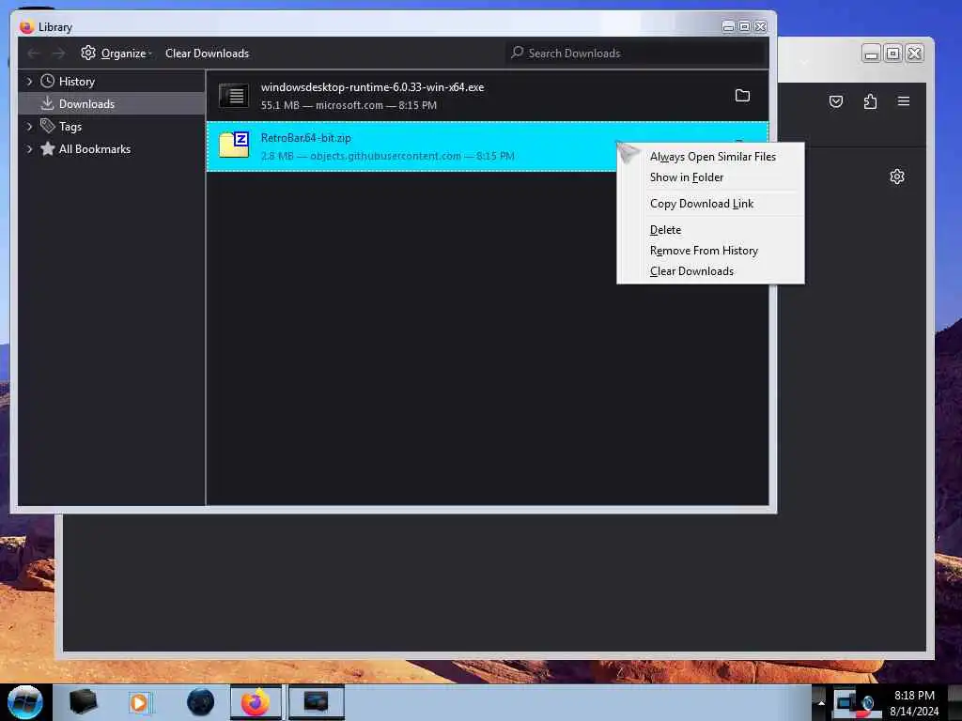Open the Organize gear menu
Viewport: 962px width, 721px height.
click(116, 54)
